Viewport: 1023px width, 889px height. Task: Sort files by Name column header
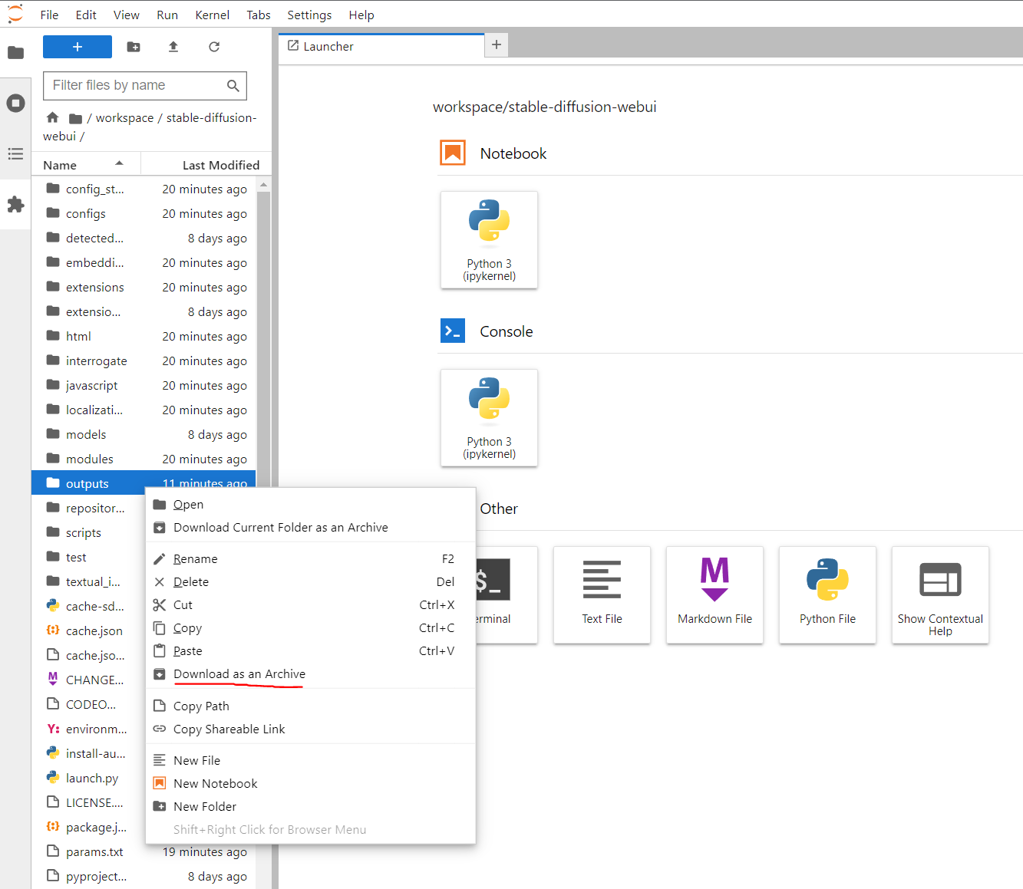[x=86, y=165]
